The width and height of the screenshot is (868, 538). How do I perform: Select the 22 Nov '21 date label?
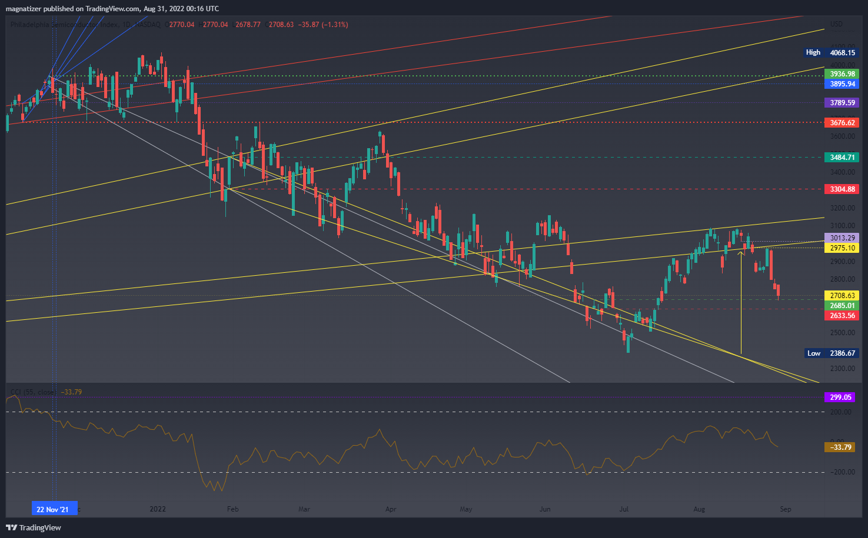click(53, 509)
